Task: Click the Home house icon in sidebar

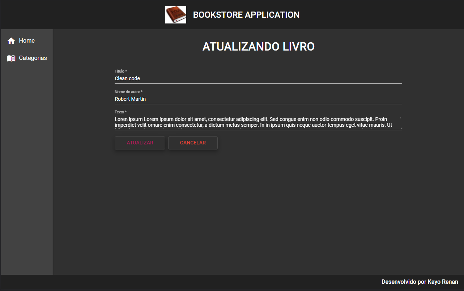Action: (x=11, y=40)
